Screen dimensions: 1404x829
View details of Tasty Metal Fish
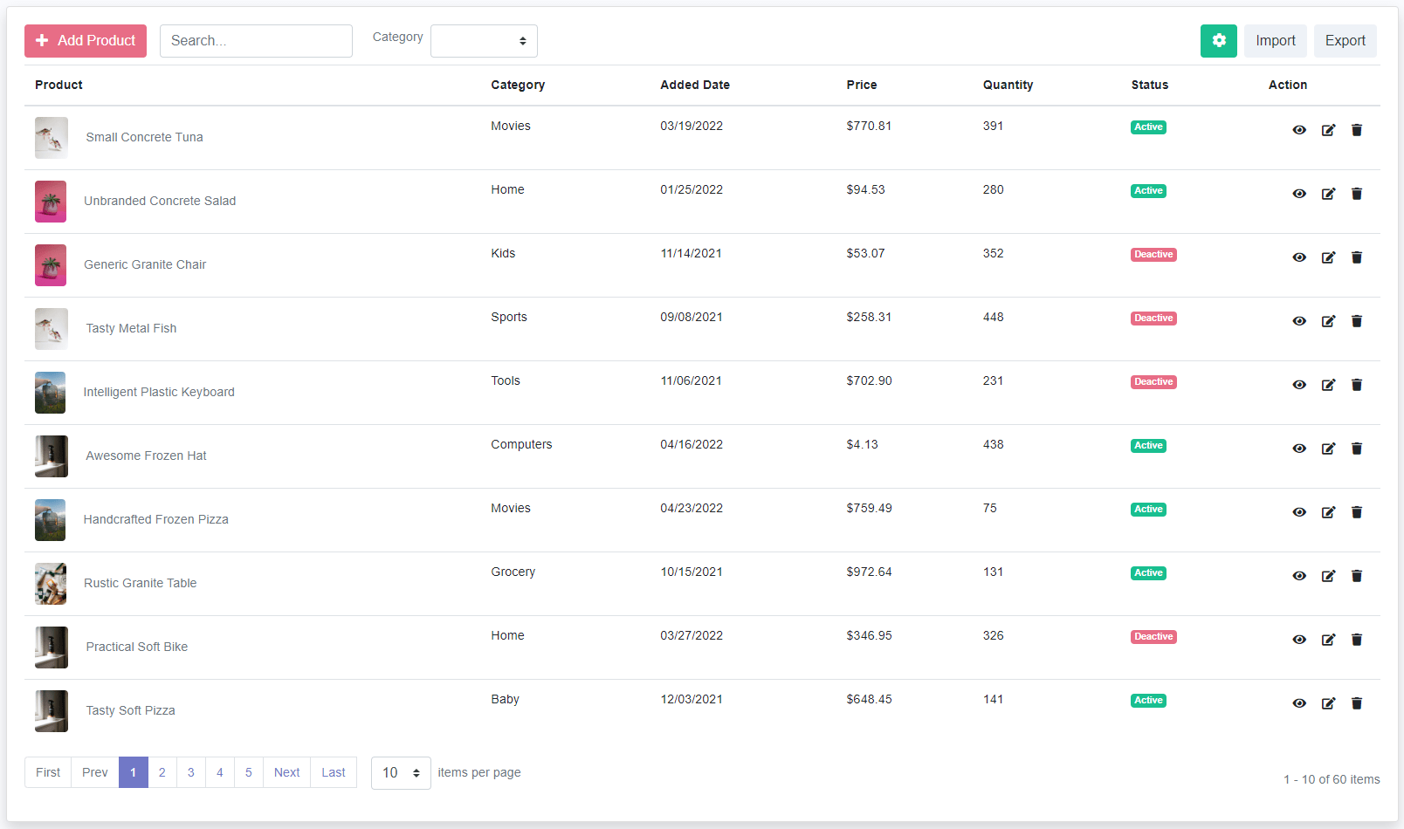tap(1299, 321)
